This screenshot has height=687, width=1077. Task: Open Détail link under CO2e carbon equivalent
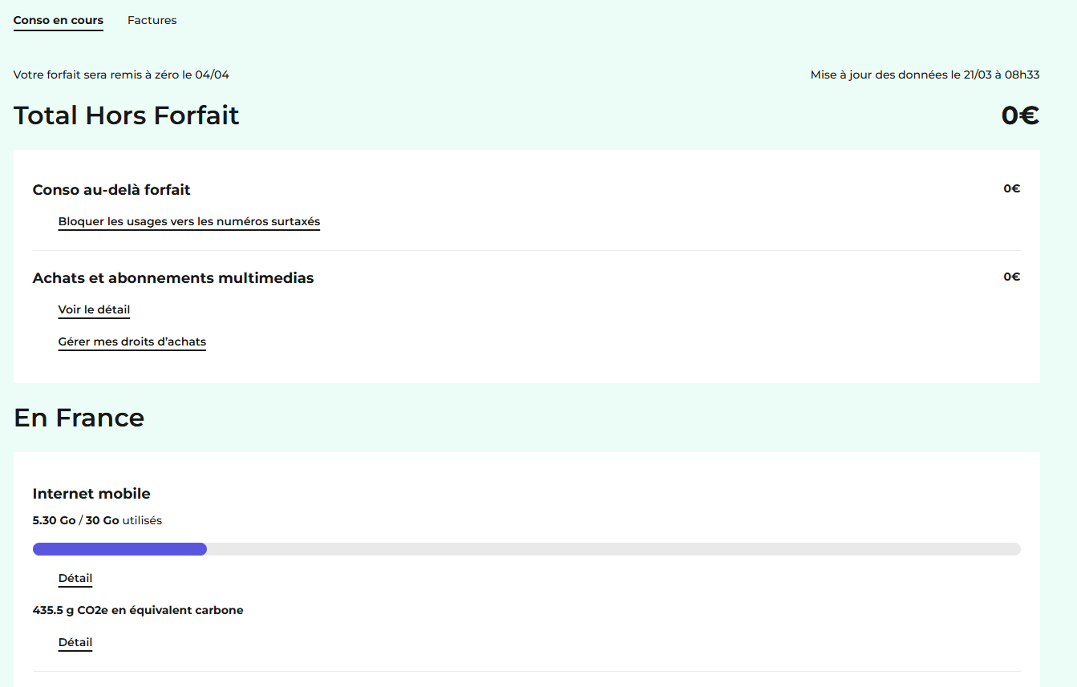tap(75, 642)
